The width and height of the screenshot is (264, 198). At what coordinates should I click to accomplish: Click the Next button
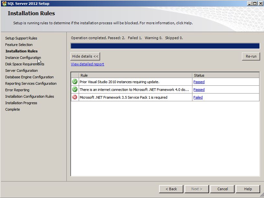tap(197, 189)
